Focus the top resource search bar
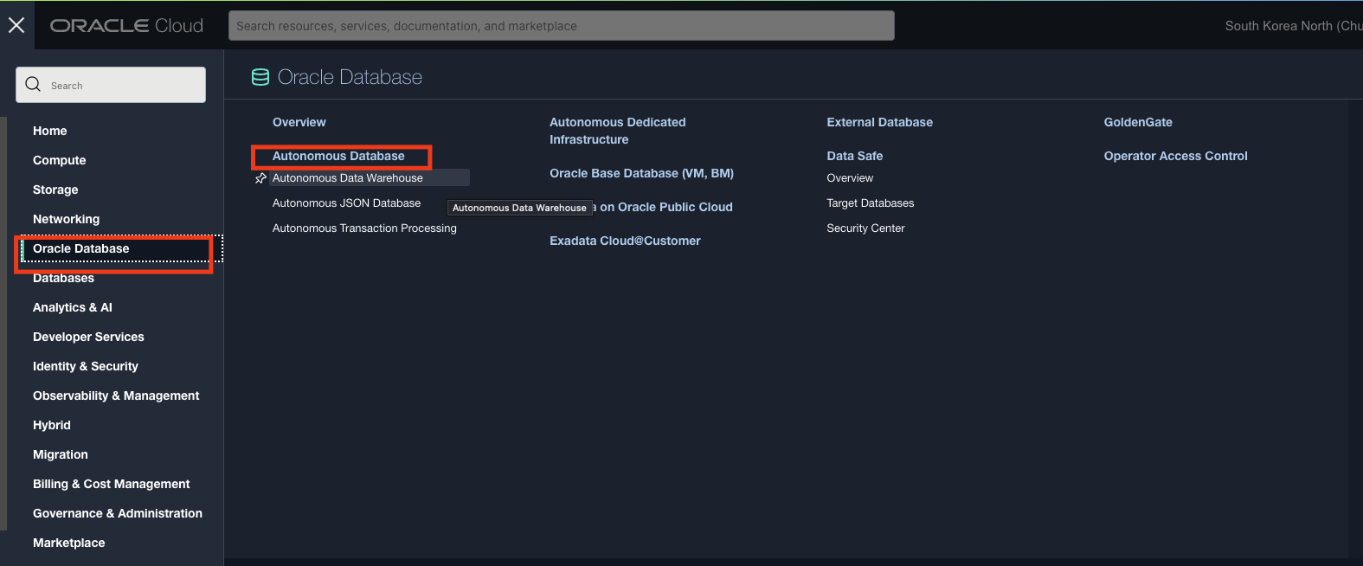This screenshot has width=1363, height=566. (x=561, y=26)
